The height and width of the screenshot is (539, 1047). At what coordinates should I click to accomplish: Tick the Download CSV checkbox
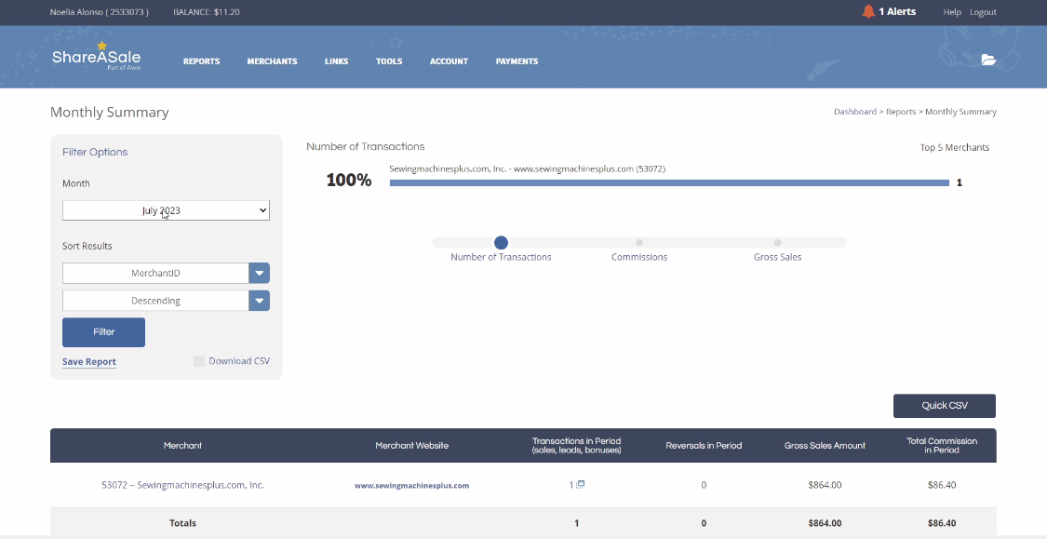pyautogui.click(x=199, y=361)
